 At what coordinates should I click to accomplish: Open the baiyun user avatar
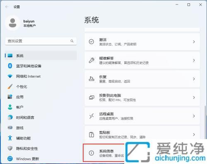click(x=12, y=23)
